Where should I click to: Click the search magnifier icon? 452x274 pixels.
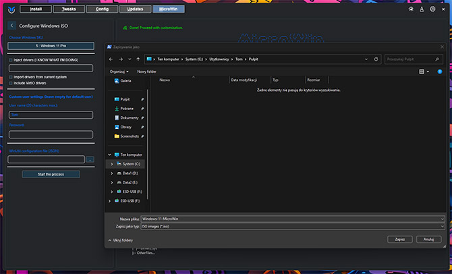point(437,59)
